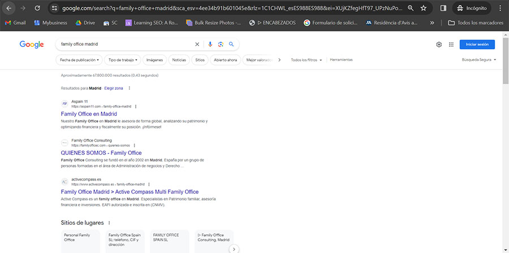Open the Residència d'Avis bookmark
The height and width of the screenshot is (253, 509).
[391, 23]
